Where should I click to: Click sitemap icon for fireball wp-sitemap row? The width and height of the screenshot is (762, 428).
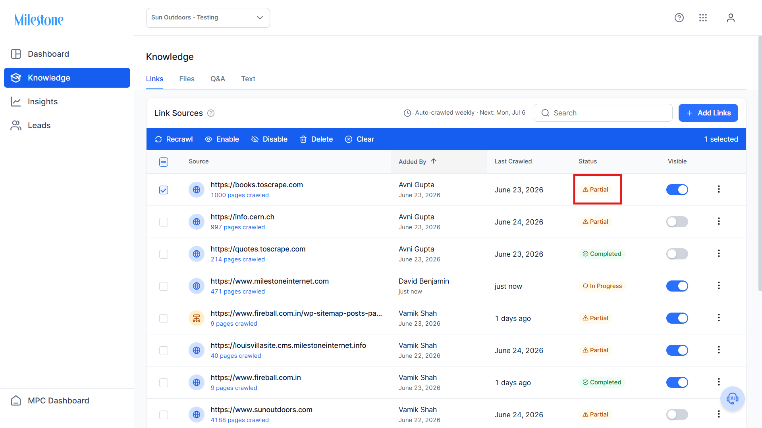click(197, 318)
